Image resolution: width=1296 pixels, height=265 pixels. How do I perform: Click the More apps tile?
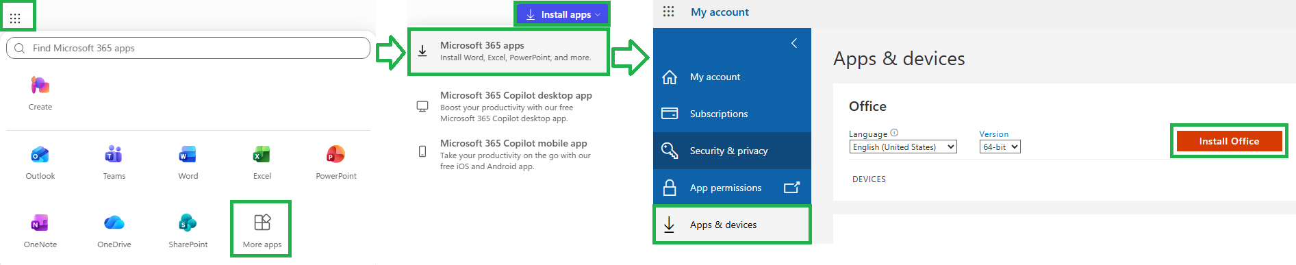(x=262, y=231)
